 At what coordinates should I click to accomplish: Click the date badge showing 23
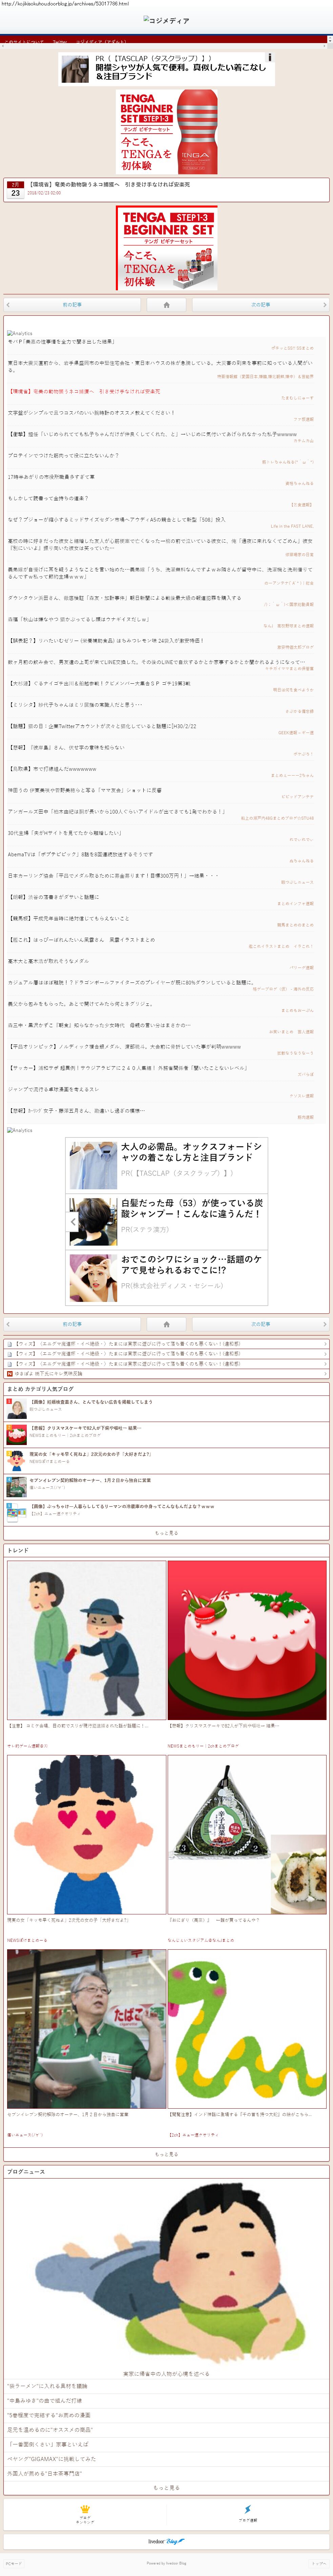point(15,190)
